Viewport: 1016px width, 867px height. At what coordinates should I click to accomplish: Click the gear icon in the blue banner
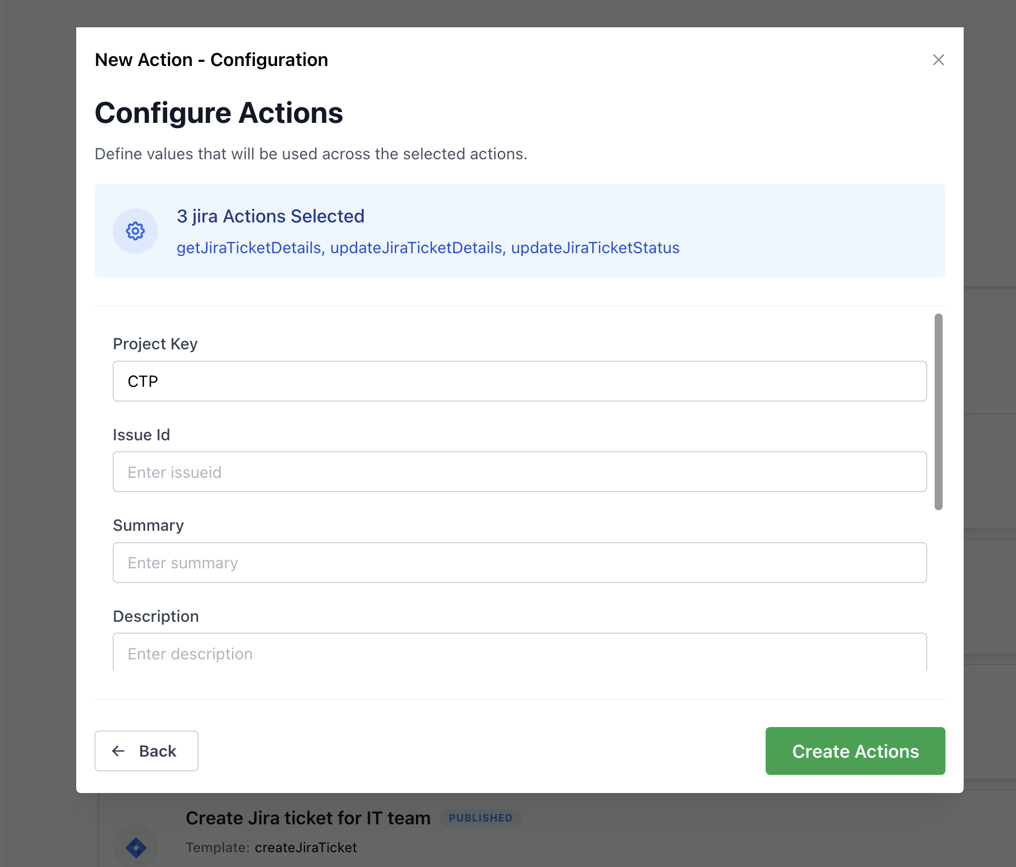135,231
